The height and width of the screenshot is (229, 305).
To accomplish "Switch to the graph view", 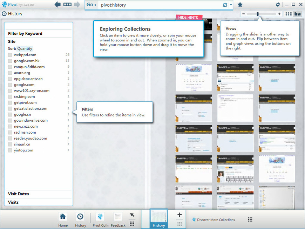I will point(297,14).
